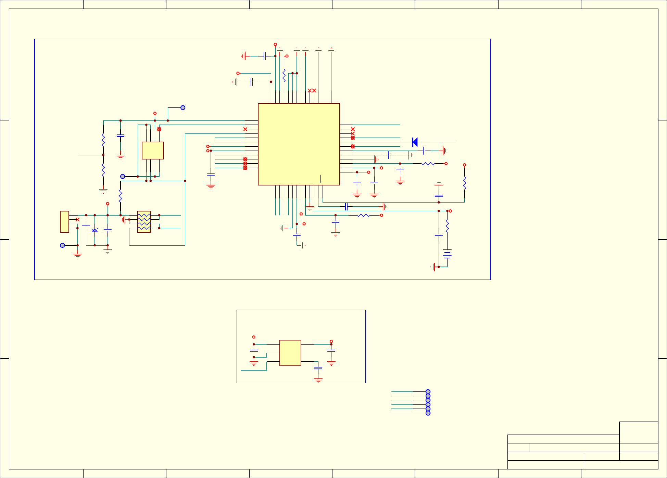Click the blue diode symbol right of main IC
The height and width of the screenshot is (478, 667).
point(415,142)
